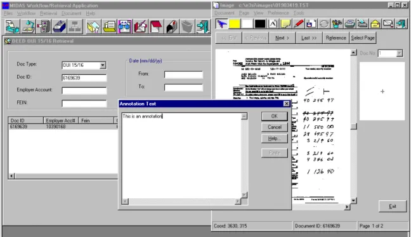Open the Workflow menu
The width and height of the screenshot is (411, 237).
tap(26, 13)
